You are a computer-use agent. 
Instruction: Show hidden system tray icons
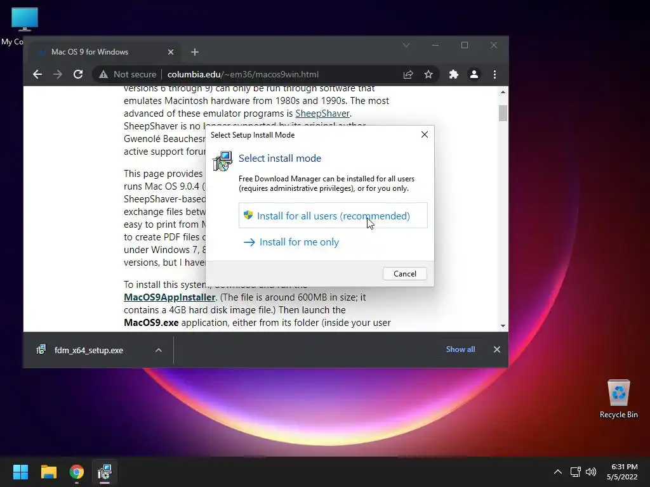pyautogui.click(x=558, y=472)
